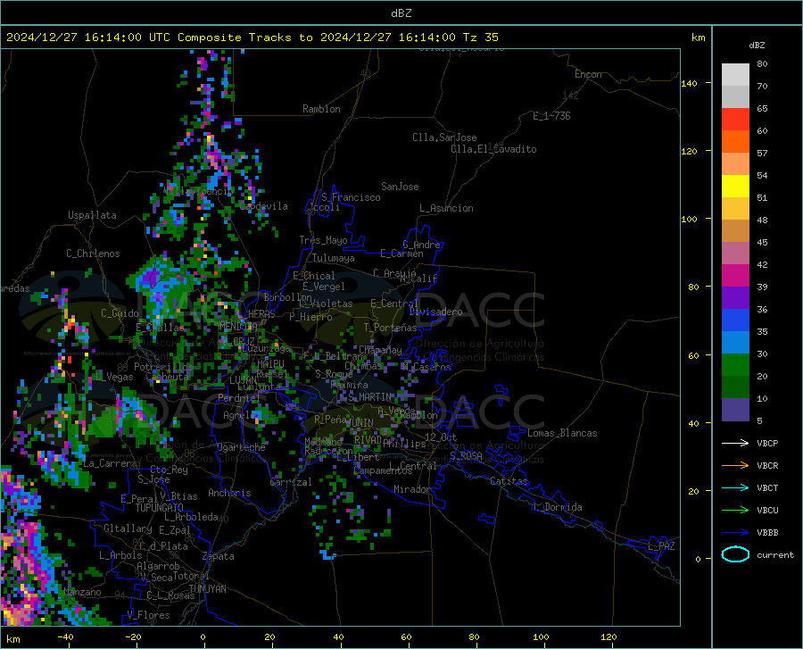Click the Potrerillos label

[x=163, y=367]
